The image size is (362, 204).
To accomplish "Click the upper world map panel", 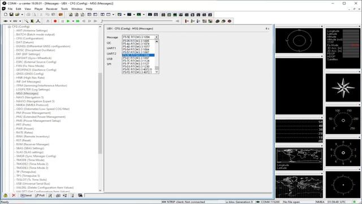I will click(x=299, y=159).
